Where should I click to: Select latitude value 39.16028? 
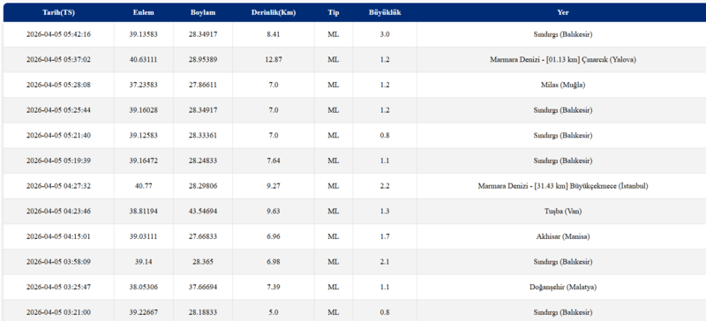point(144,110)
